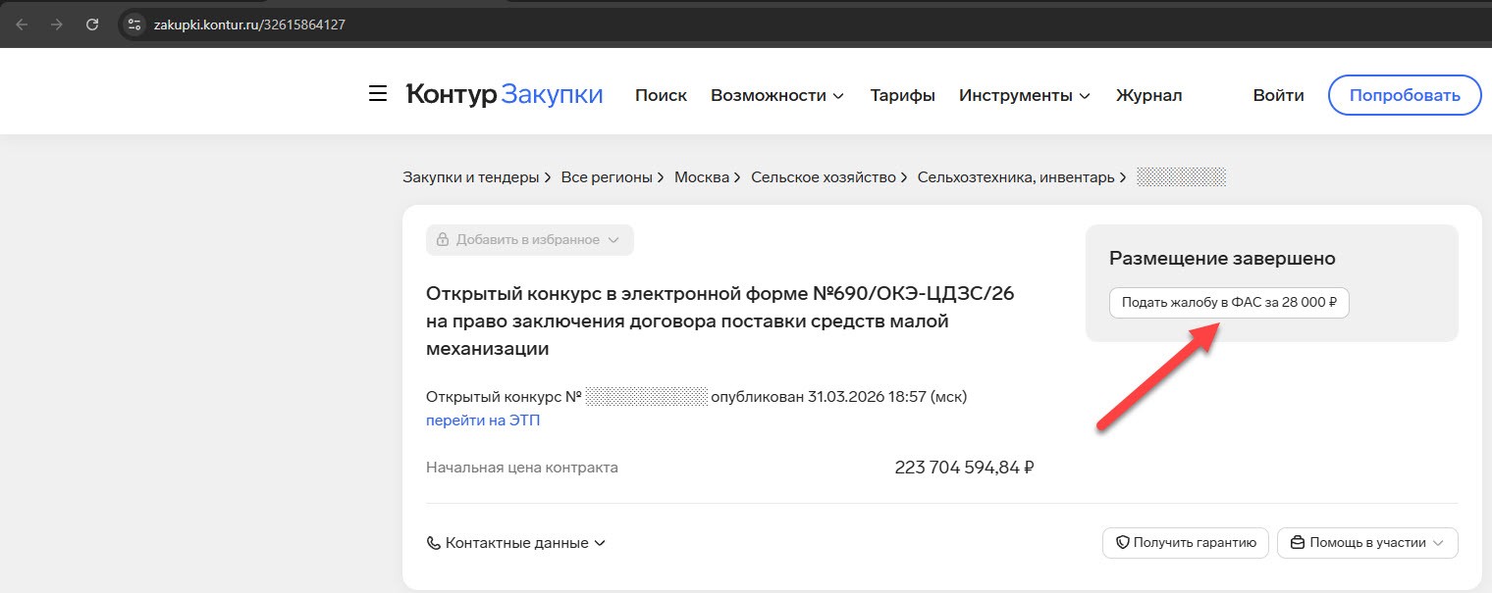Open Тарифы navigation item
Viewport: 1492px width, 593px height.
[902, 95]
